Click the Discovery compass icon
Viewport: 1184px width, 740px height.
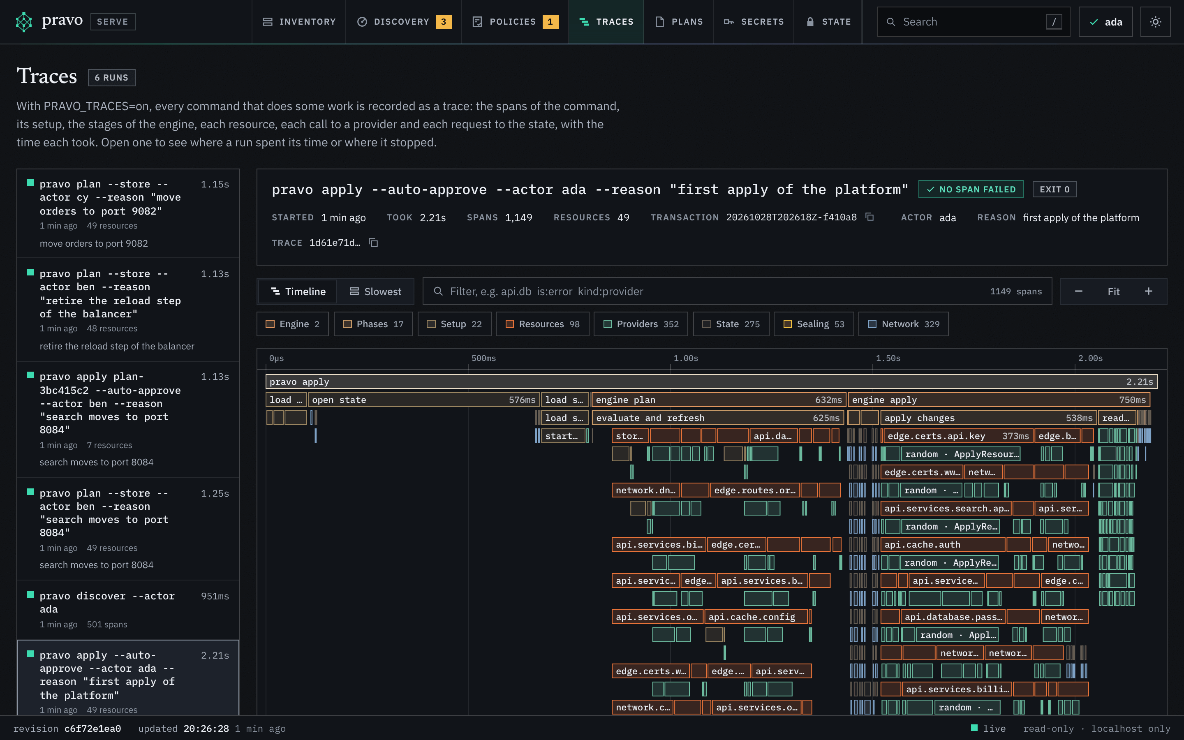(362, 21)
